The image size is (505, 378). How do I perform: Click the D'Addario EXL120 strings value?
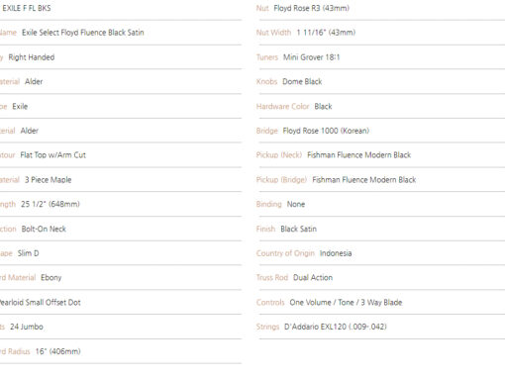click(x=336, y=327)
